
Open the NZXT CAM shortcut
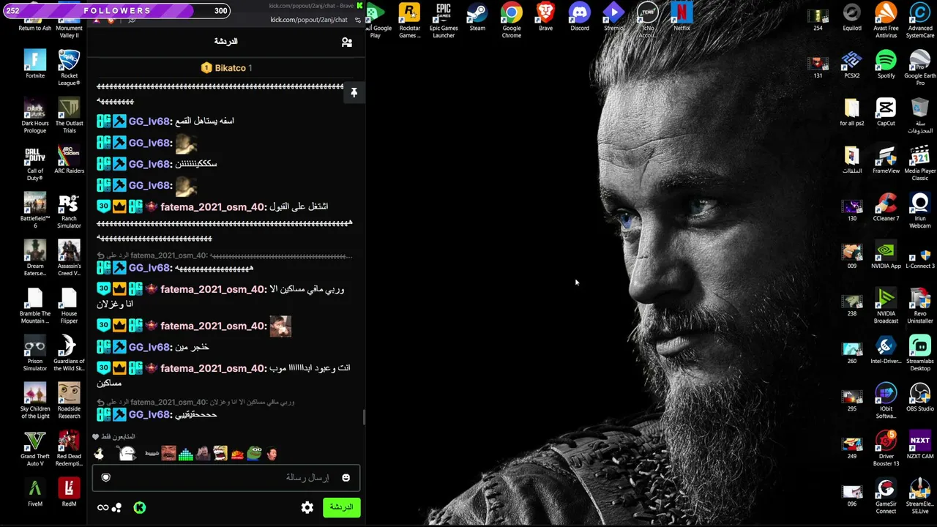[x=920, y=444]
